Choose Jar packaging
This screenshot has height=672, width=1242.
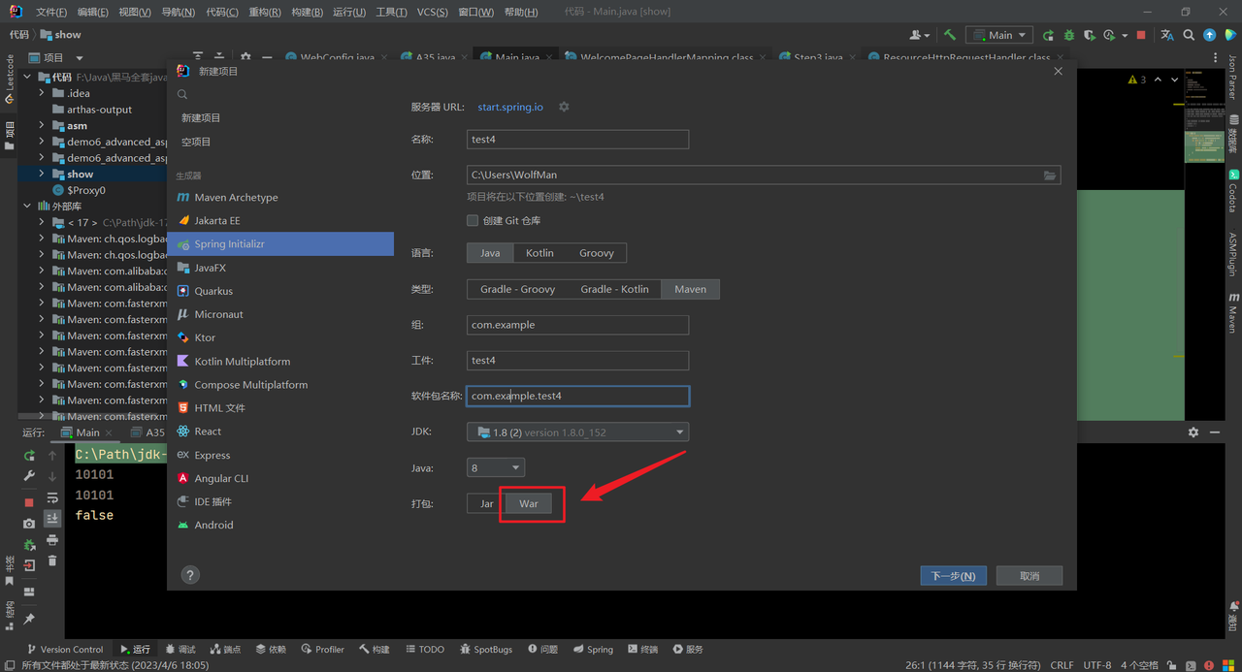(x=487, y=503)
